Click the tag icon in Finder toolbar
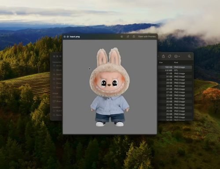220x169 pixels. [169, 56]
